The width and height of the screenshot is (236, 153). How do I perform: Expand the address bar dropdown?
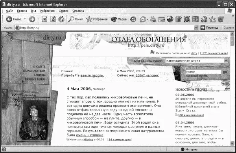click(x=196, y=27)
